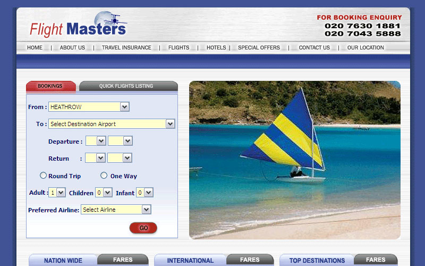Image resolution: width=425 pixels, height=266 pixels.
Task: View SPECIAL OFFERS page
Action: point(259,47)
